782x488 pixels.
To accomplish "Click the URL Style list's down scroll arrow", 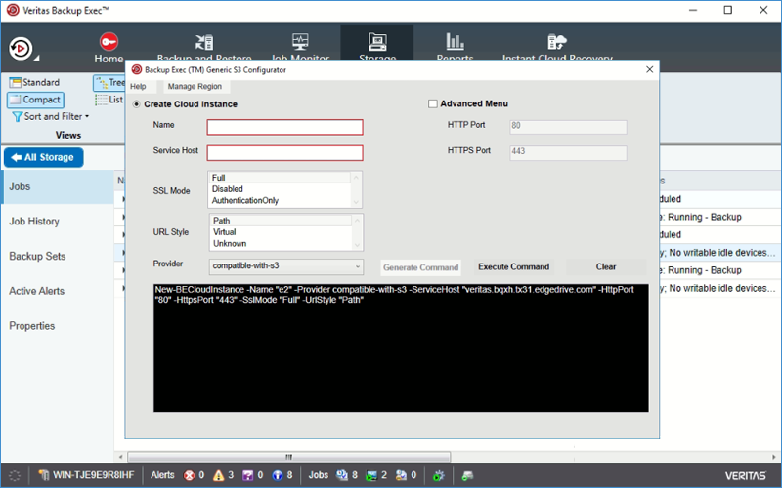I will (x=357, y=245).
